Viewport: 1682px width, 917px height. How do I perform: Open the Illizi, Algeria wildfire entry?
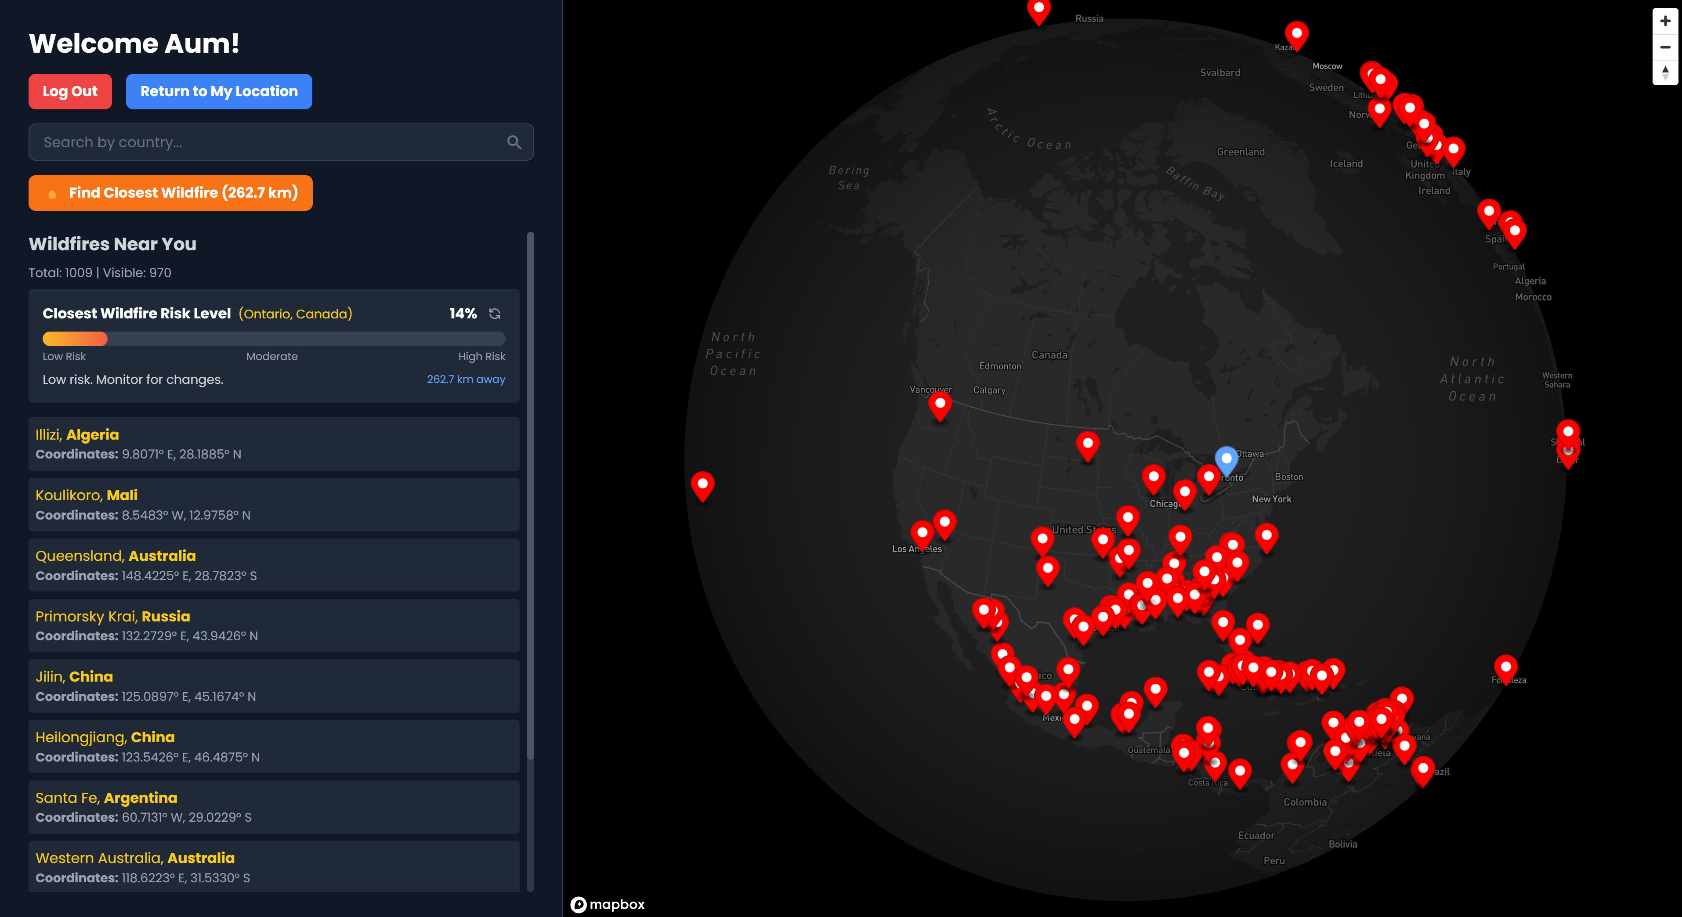click(274, 444)
